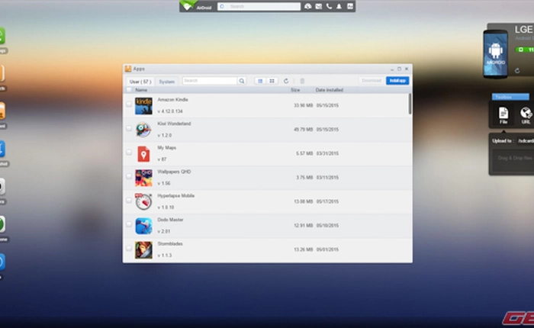
Task: Click the app list vertical scrollbar
Action: pyautogui.click(x=410, y=103)
